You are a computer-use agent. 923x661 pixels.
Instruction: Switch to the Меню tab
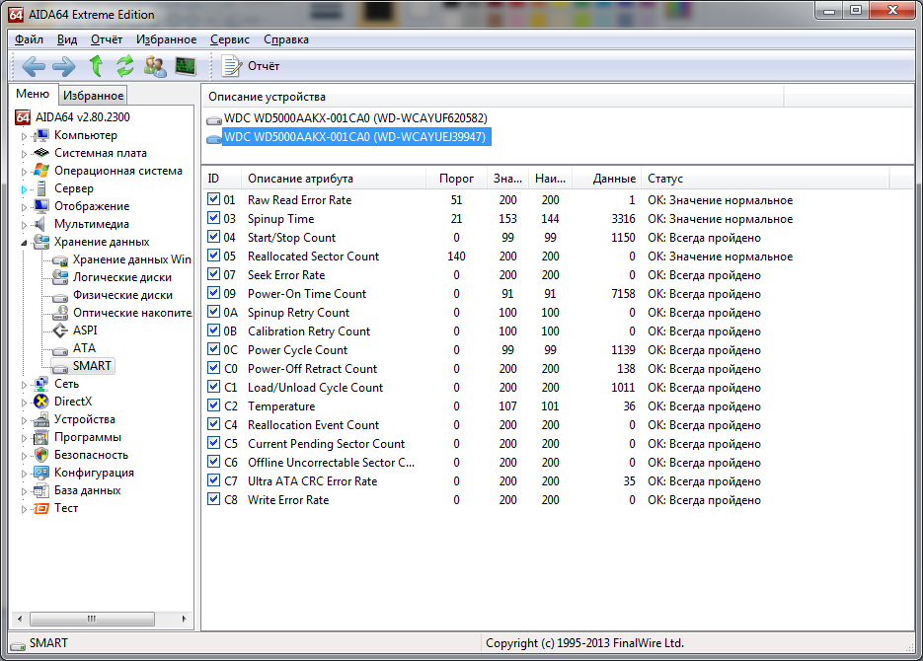click(33, 94)
